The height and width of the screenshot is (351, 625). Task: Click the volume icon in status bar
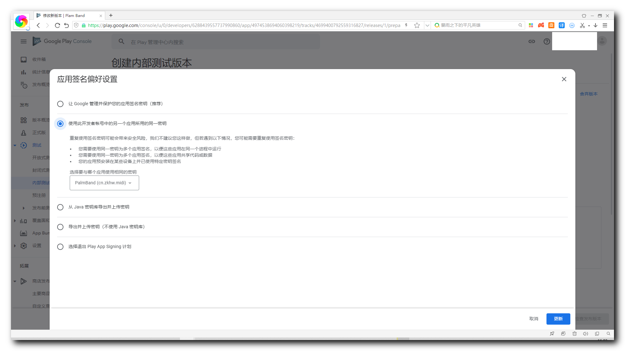click(585, 334)
